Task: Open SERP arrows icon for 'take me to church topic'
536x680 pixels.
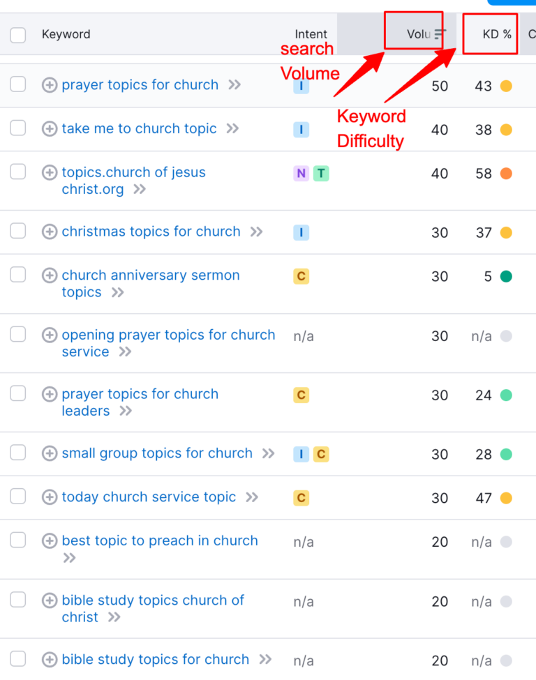Action: point(233,128)
